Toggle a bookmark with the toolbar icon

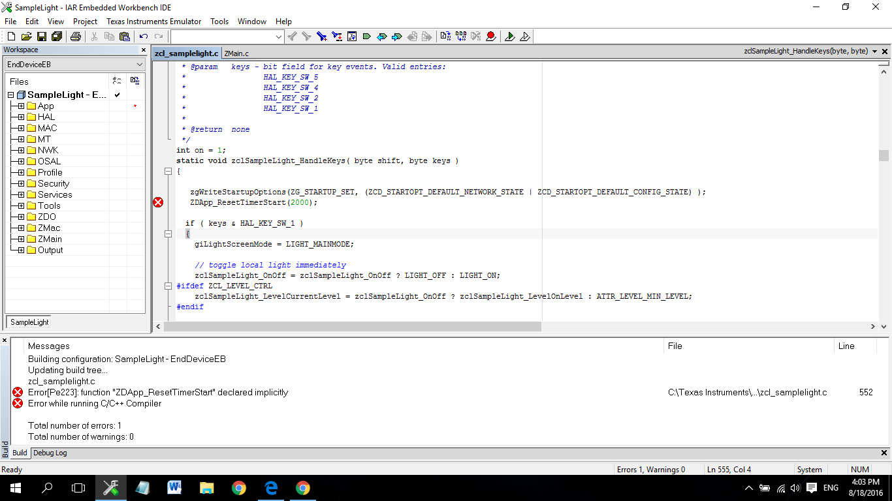pos(366,37)
